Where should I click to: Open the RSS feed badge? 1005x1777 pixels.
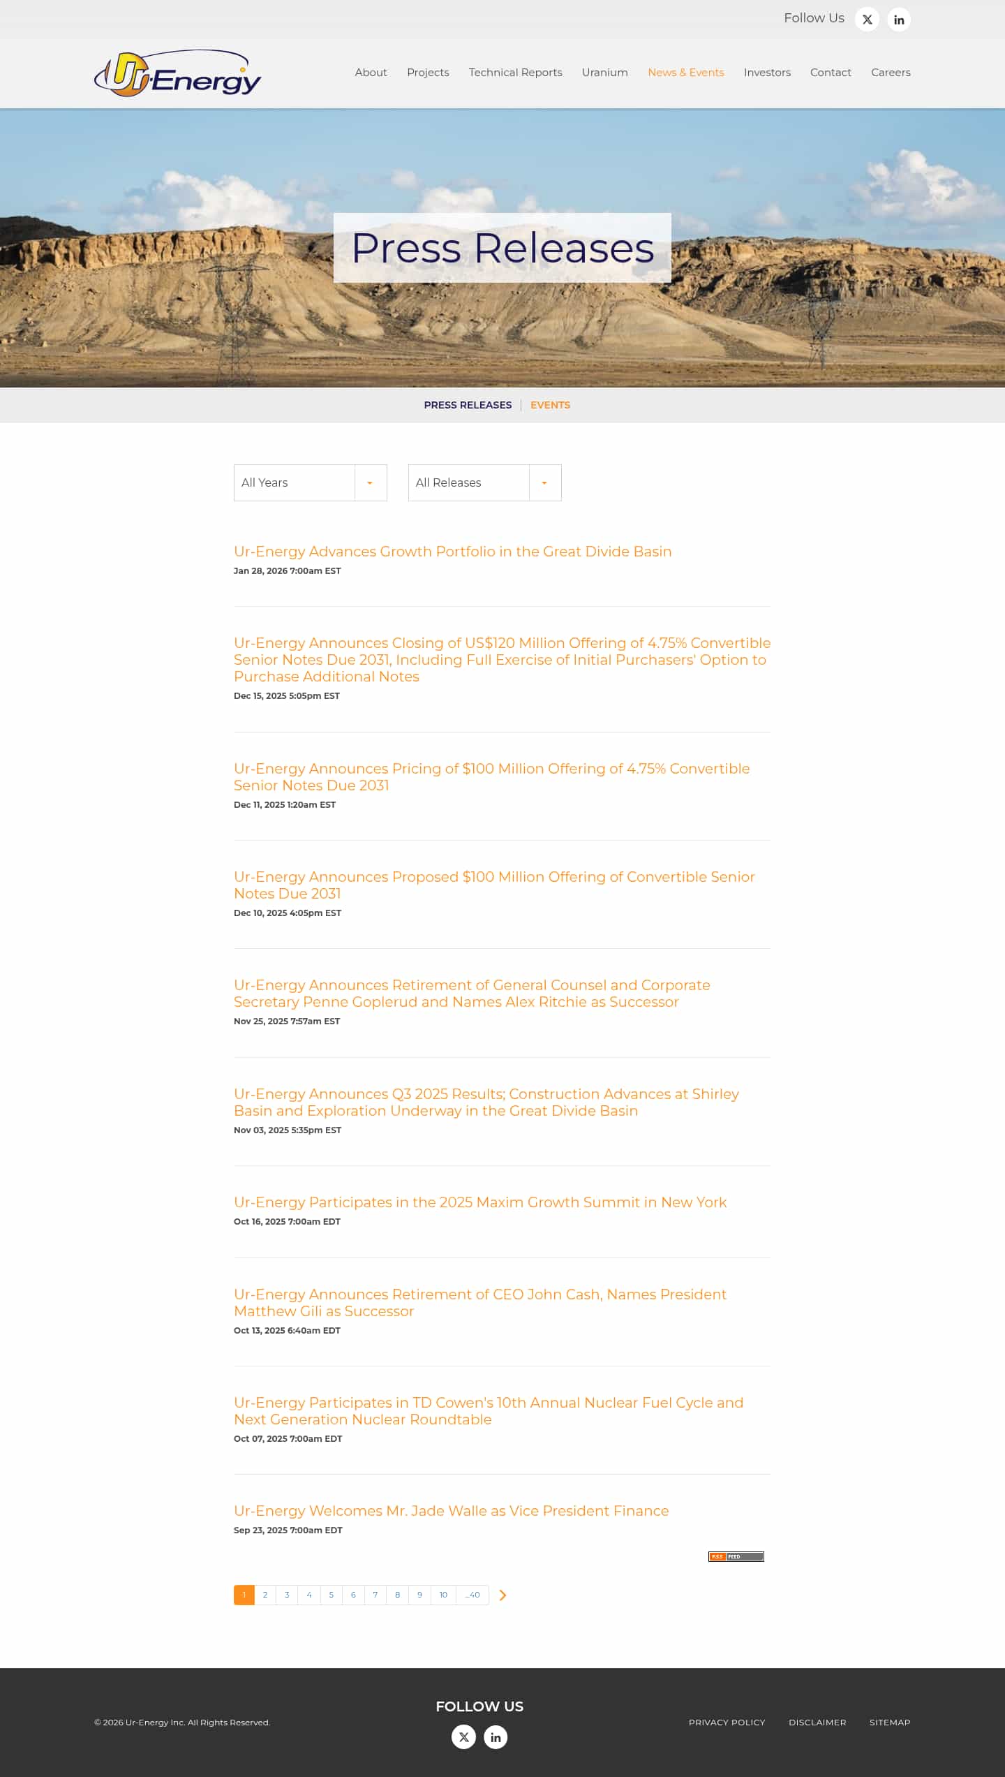(736, 1556)
